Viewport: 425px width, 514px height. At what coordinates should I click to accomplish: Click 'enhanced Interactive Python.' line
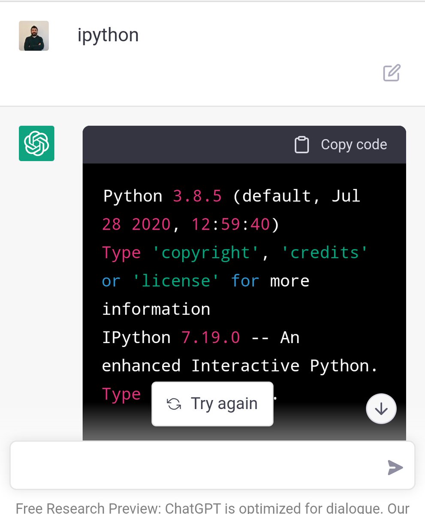(240, 366)
